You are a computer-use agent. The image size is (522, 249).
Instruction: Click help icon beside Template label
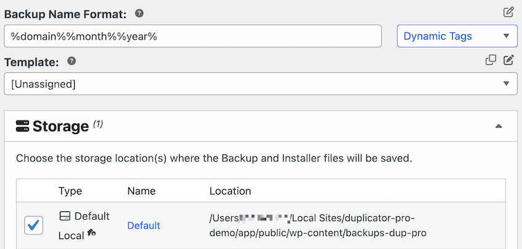(x=72, y=61)
